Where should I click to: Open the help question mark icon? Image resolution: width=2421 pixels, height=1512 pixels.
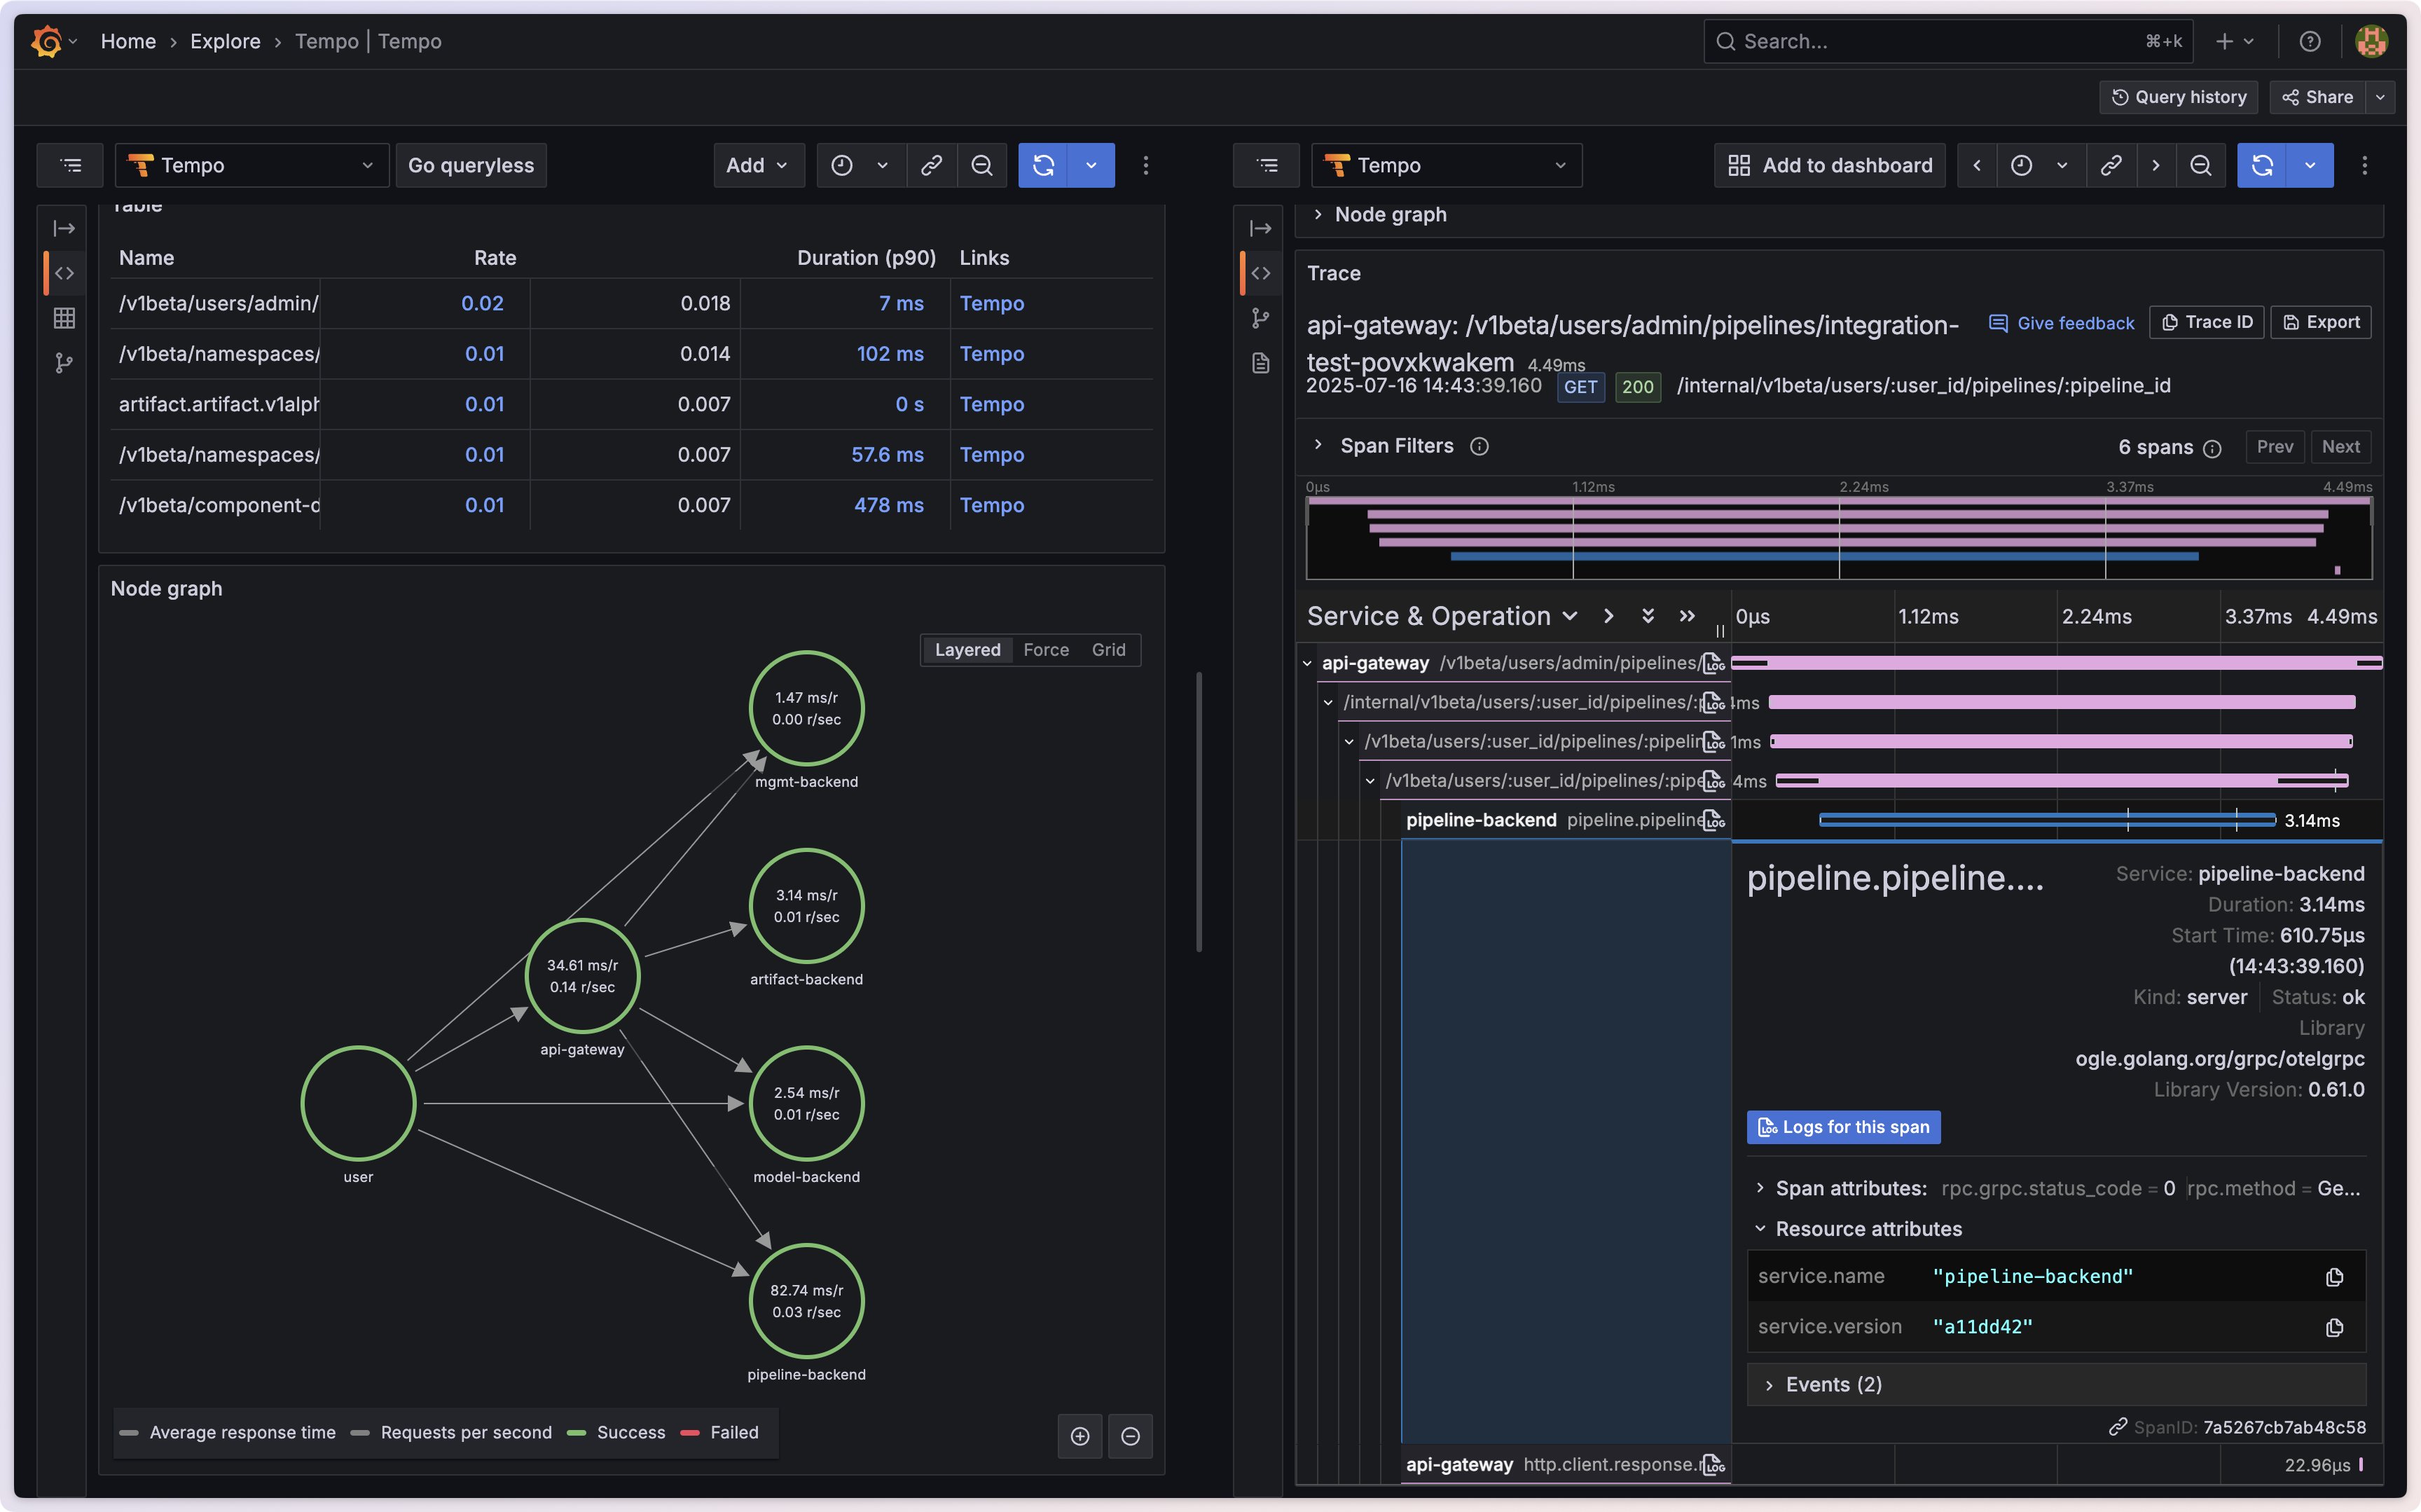2309,41
